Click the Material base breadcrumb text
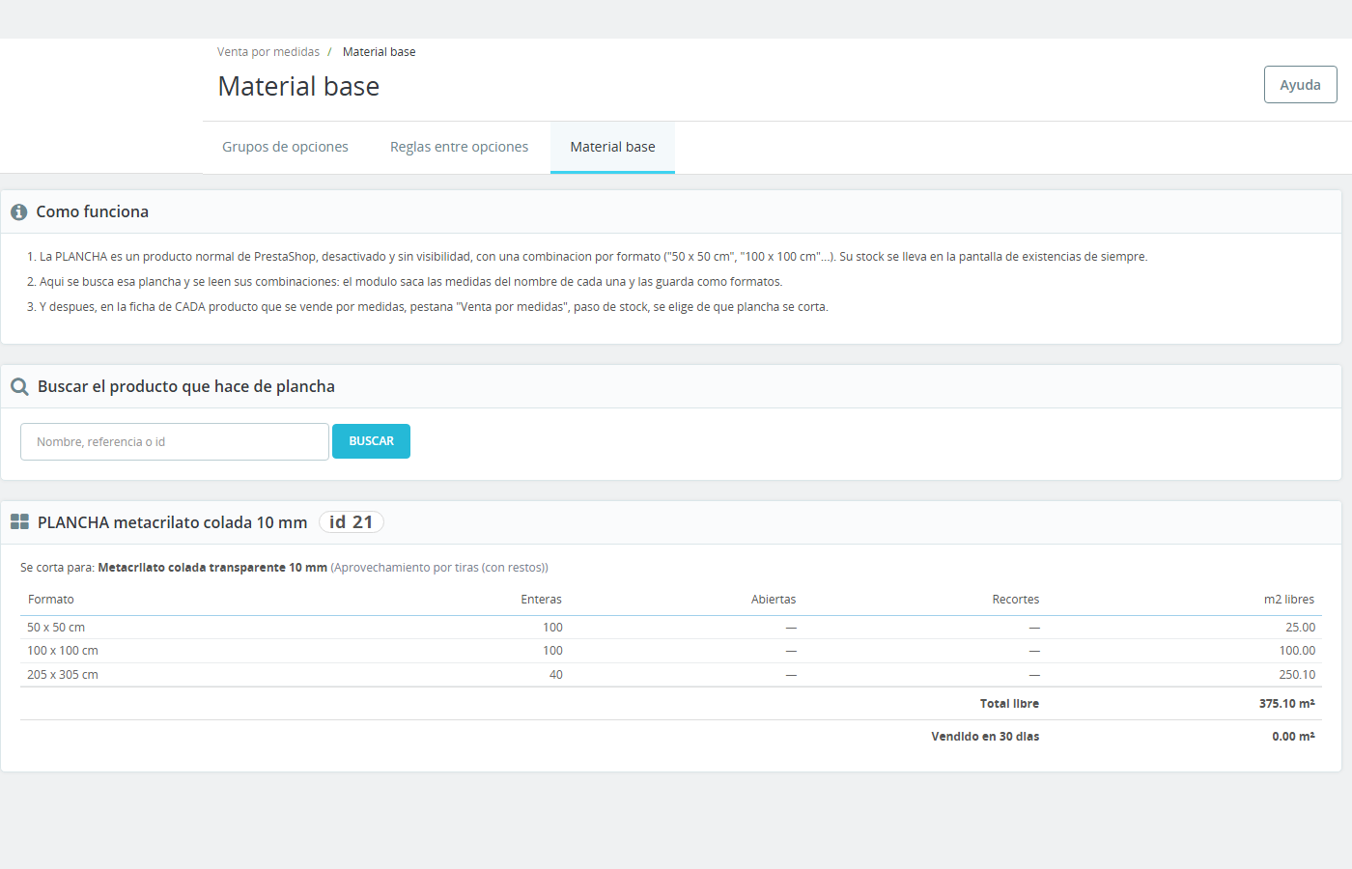Screen dimensions: 1352x869 [380, 52]
